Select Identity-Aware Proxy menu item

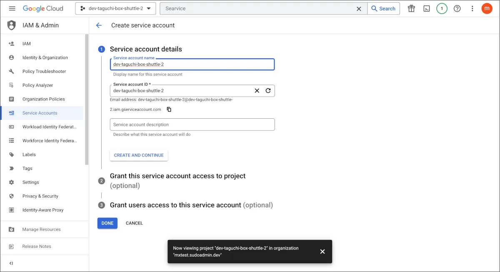point(43,210)
